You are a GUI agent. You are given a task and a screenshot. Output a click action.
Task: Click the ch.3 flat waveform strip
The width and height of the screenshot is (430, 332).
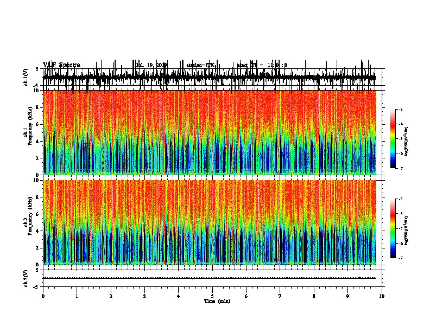coord(213,278)
